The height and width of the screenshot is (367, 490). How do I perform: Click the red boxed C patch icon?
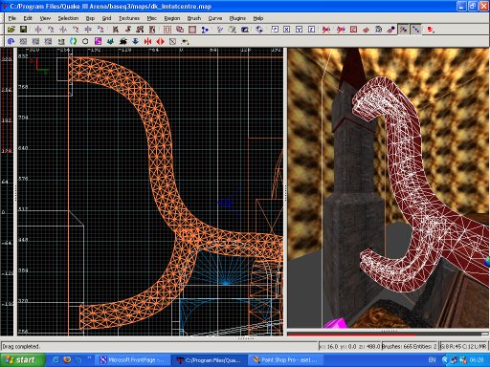pos(353,30)
